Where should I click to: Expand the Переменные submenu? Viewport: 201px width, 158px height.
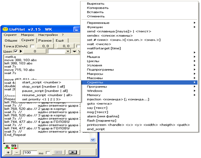(x=139, y=23)
